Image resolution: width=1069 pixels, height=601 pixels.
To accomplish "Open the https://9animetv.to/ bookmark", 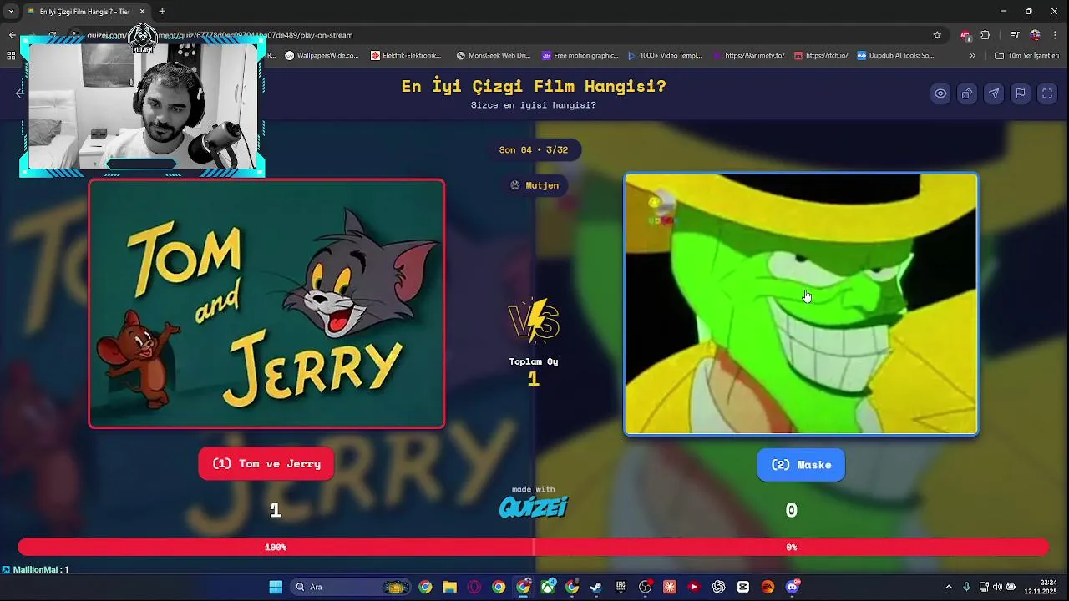I will pyautogui.click(x=749, y=56).
